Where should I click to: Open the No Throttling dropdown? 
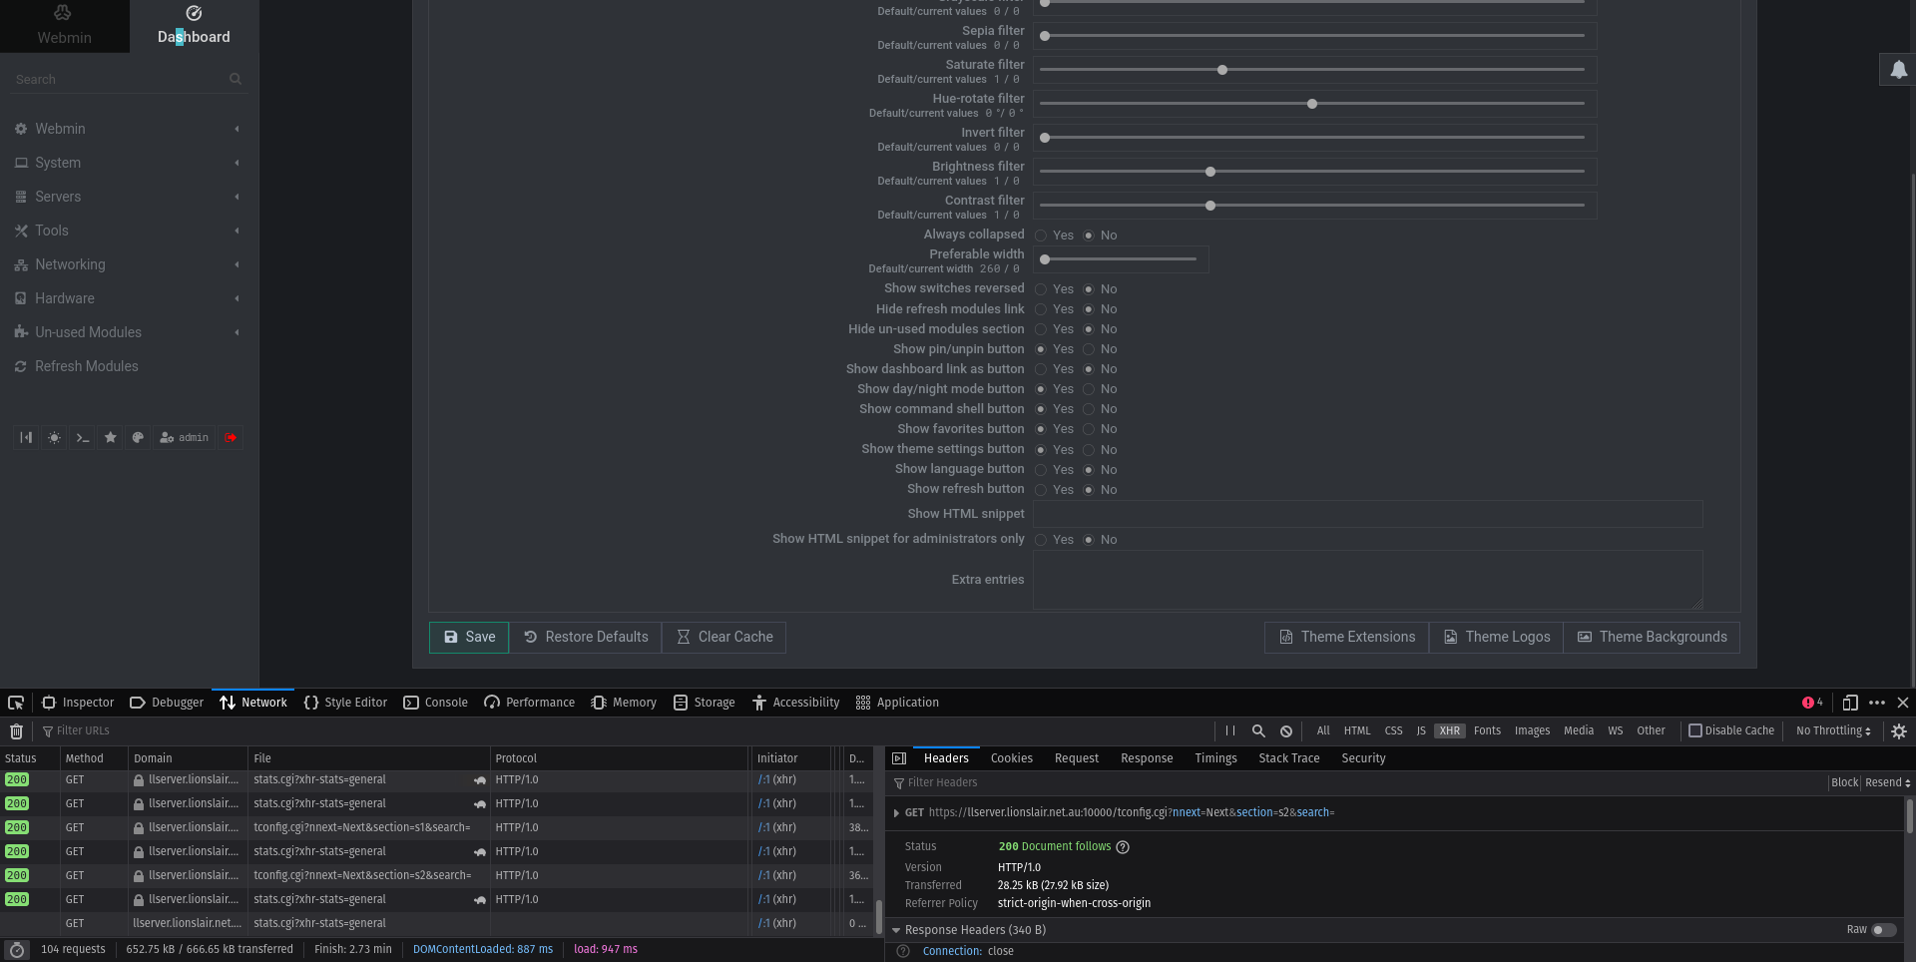click(1831, 730)
